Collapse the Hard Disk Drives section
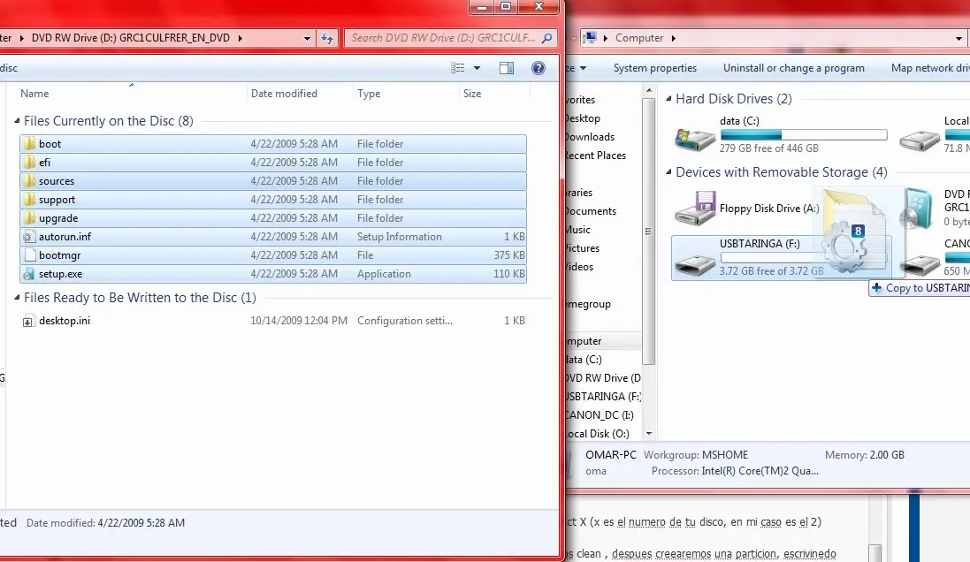The image size is (970, 562). pos(668,99)
